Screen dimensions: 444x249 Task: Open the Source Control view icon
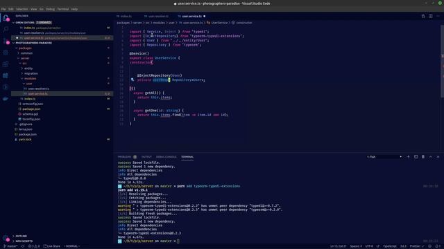coord(6,41)
